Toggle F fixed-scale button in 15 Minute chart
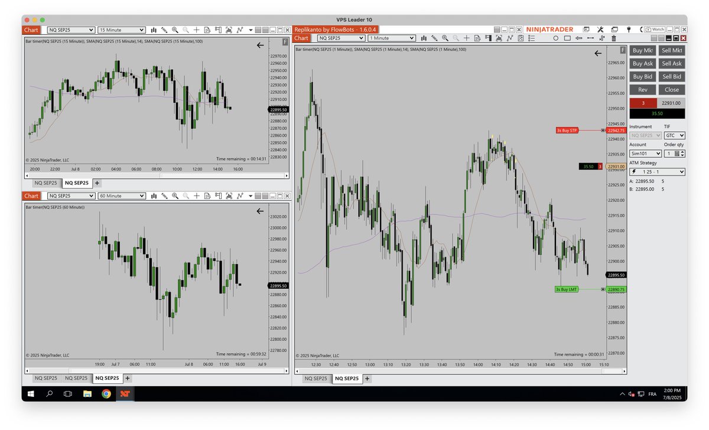 (x=285, y=42)
